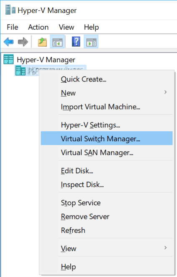This screenshot has width=177, height=277.
Task: Click Stop Service
Action: 107,203
